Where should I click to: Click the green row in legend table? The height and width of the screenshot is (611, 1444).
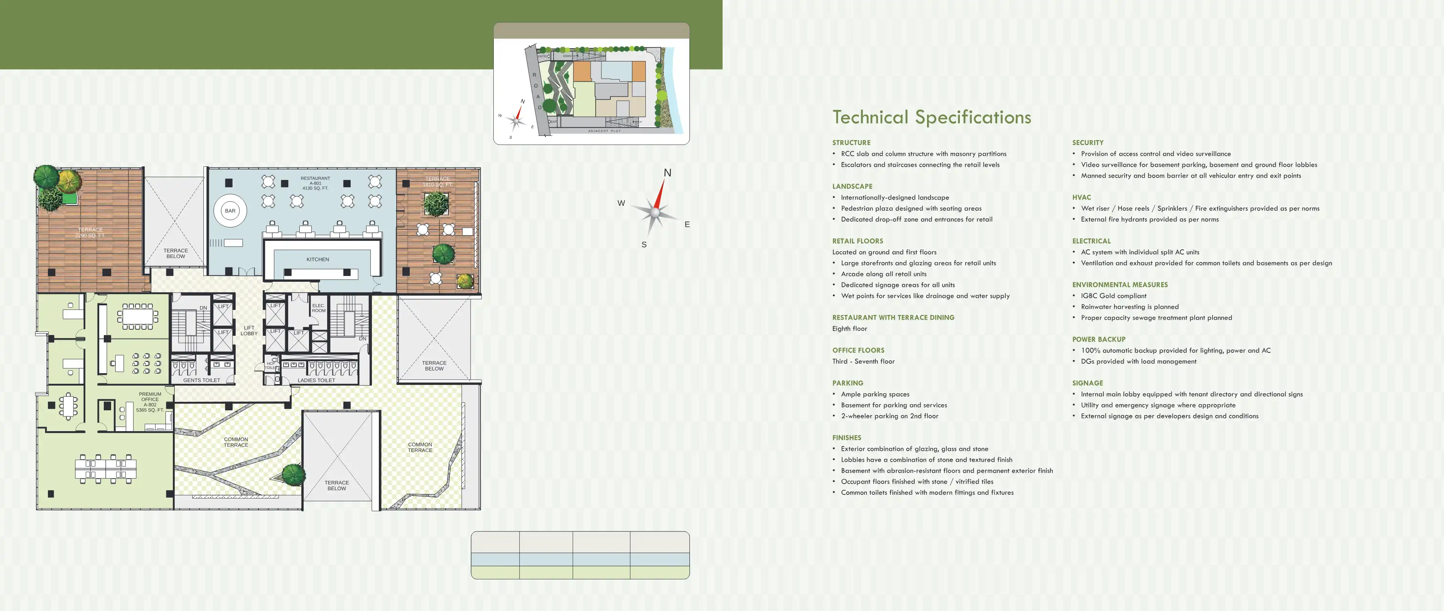coord(580,572)
